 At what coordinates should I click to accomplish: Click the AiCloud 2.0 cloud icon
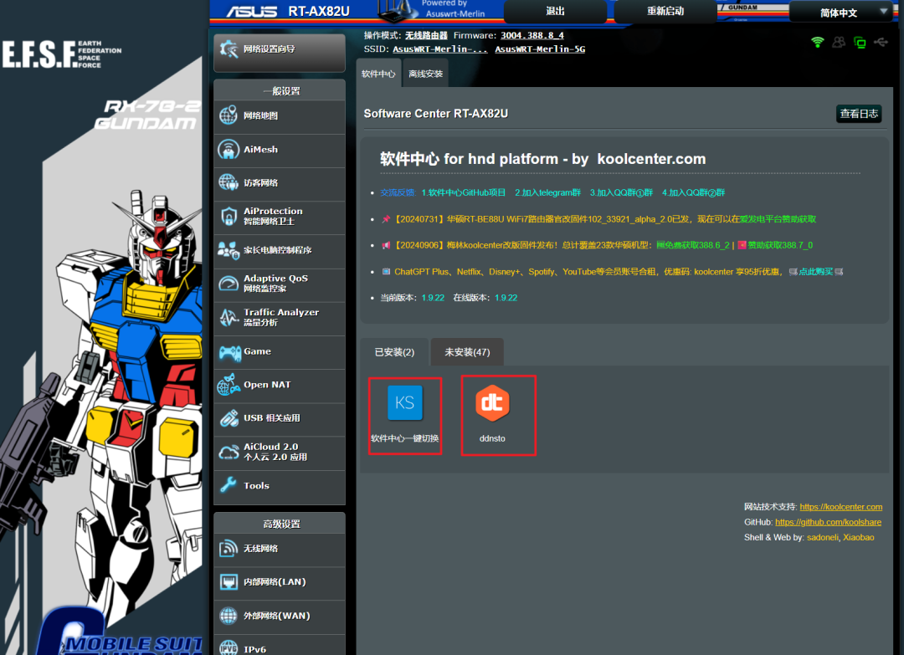229,453
